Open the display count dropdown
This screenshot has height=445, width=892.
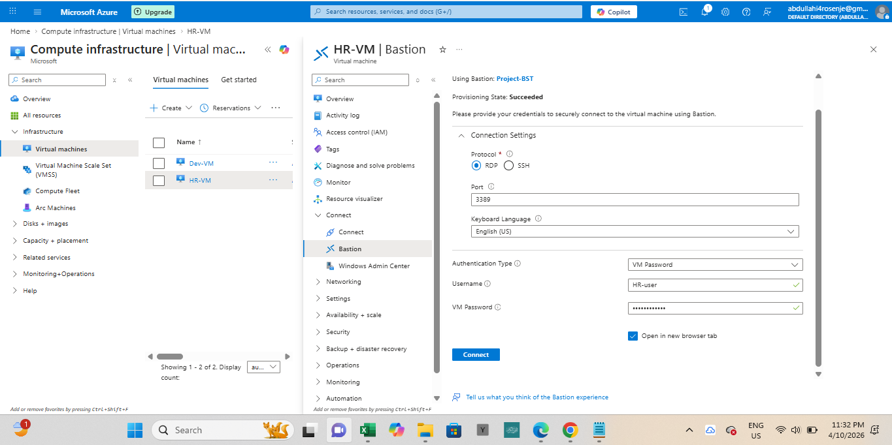pyautogui.click(x=265, y=367)
